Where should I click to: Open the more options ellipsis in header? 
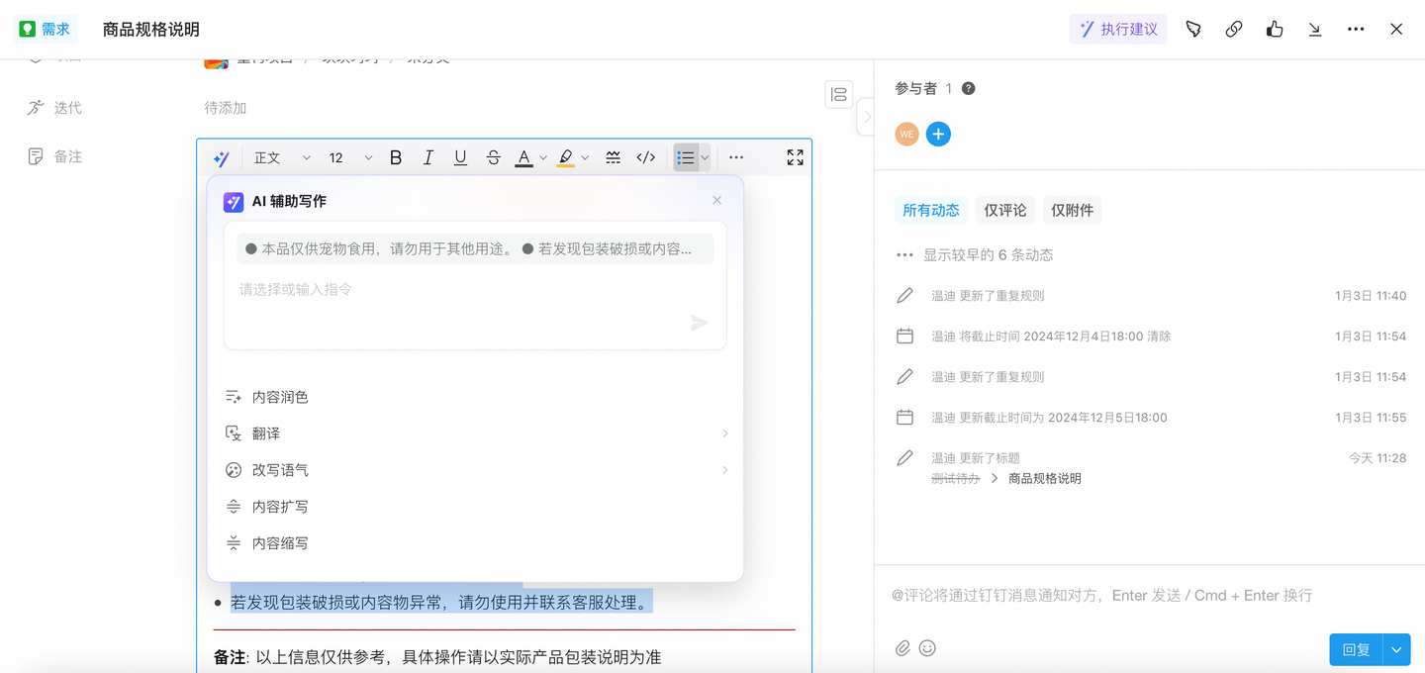[x=1356, y=29]
